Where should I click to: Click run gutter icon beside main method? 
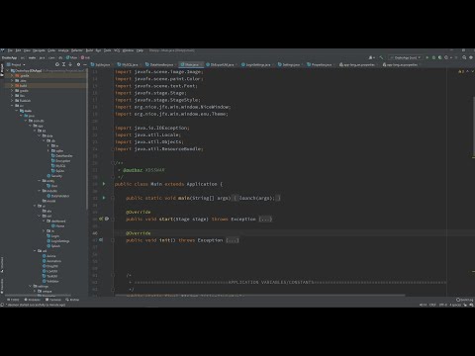click(104, 198)
